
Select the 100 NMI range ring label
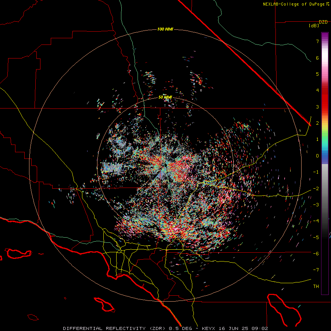pyautogui.click(x=165, y=29)
